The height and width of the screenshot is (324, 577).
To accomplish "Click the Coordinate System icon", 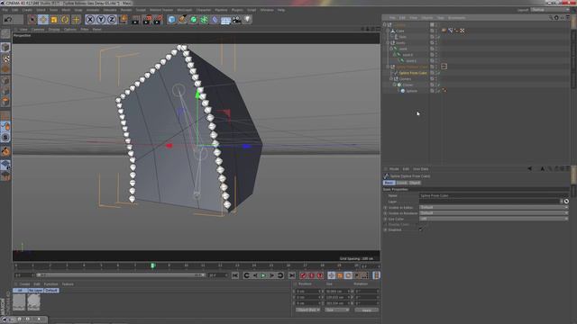I will [x=123, y=20].
